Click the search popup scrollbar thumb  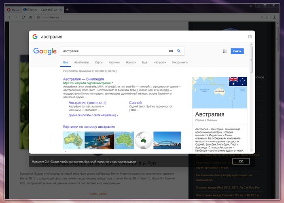click(252, 59)
